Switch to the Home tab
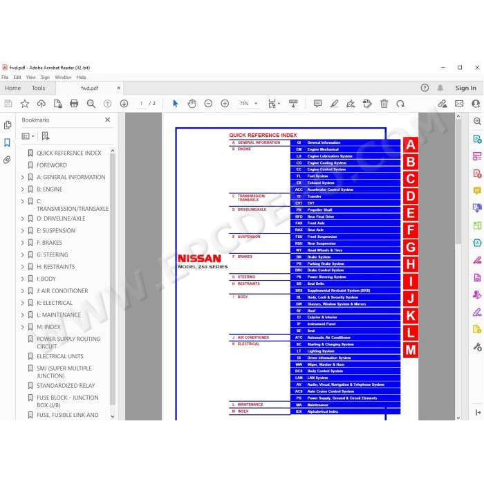This screenshot has width=484, height=484. coord(12,88)
